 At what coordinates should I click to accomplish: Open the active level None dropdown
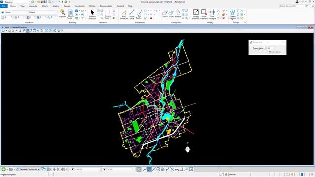[16, 12]
